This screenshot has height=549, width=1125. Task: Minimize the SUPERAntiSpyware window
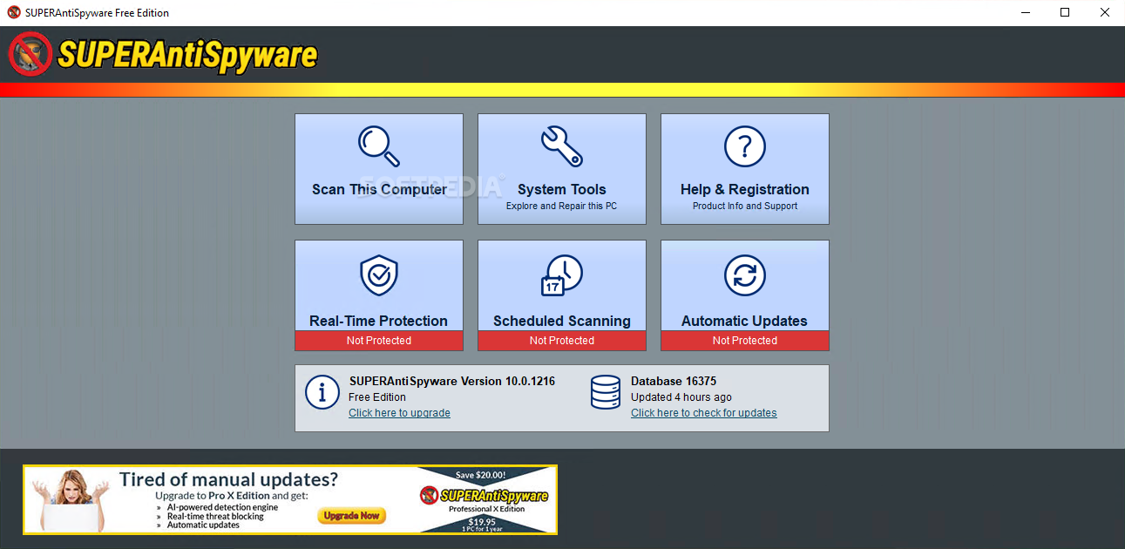tap(1025, 12)
